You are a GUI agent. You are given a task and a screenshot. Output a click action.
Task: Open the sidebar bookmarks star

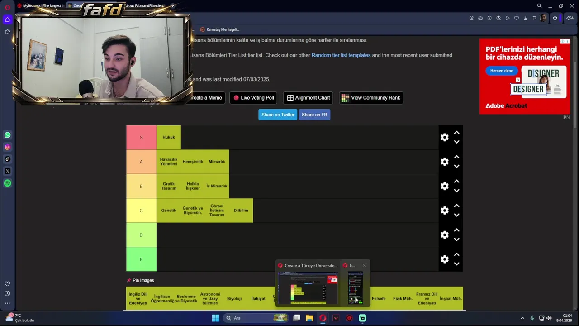coord(7,32)
